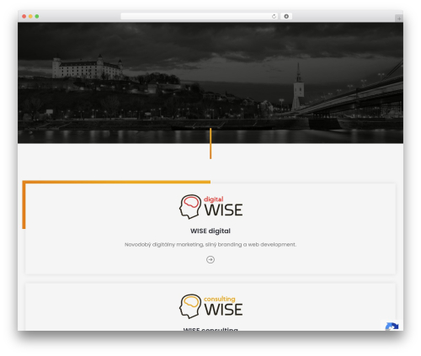Click the yellow minimize window dot
This screenshot has width=421, height=356.
30,17
